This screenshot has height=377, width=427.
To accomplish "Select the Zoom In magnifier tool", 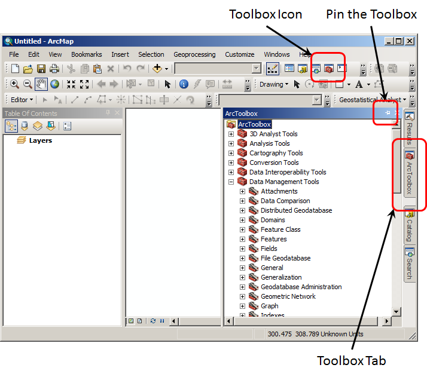I will tap(14, 84).
